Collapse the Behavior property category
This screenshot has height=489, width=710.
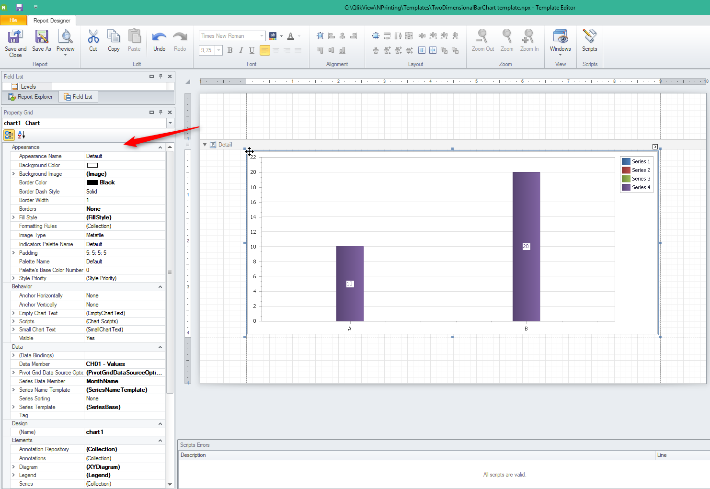coord(160,287)
